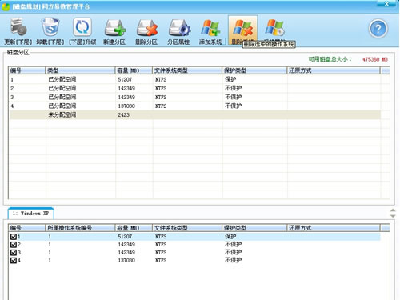This screenshot has width=400, height=300.
Task: Click 编号 header in Windows XP table
Action: pyautogui.click(x=26, y=228)
